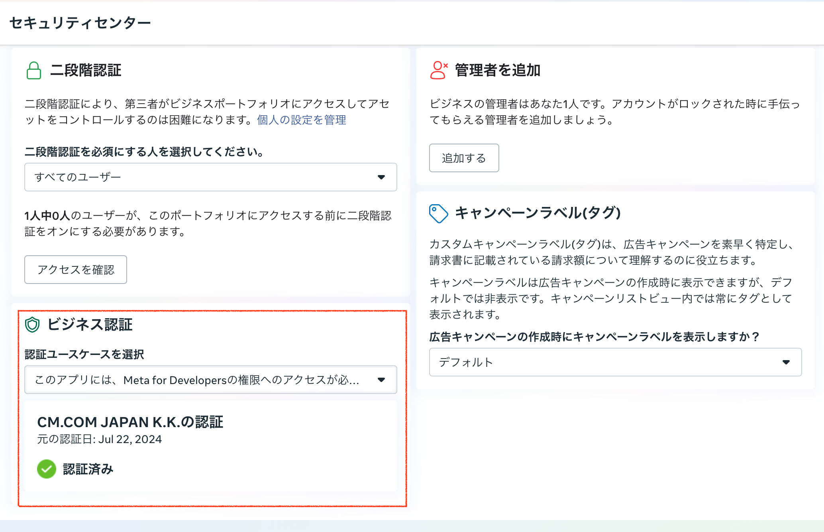Viewport: 824px width, 532px height.
Task: Click the blue tag icon beside キャンペーンラベル
Action: click(x=438, y=212)
